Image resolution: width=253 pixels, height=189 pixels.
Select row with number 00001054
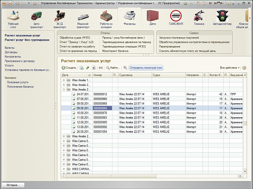pyautogui.click(x=152, y=131)
